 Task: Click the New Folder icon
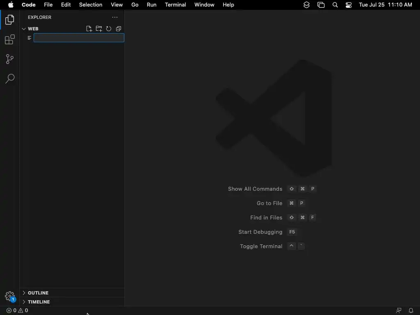click(x=99, y=29)
